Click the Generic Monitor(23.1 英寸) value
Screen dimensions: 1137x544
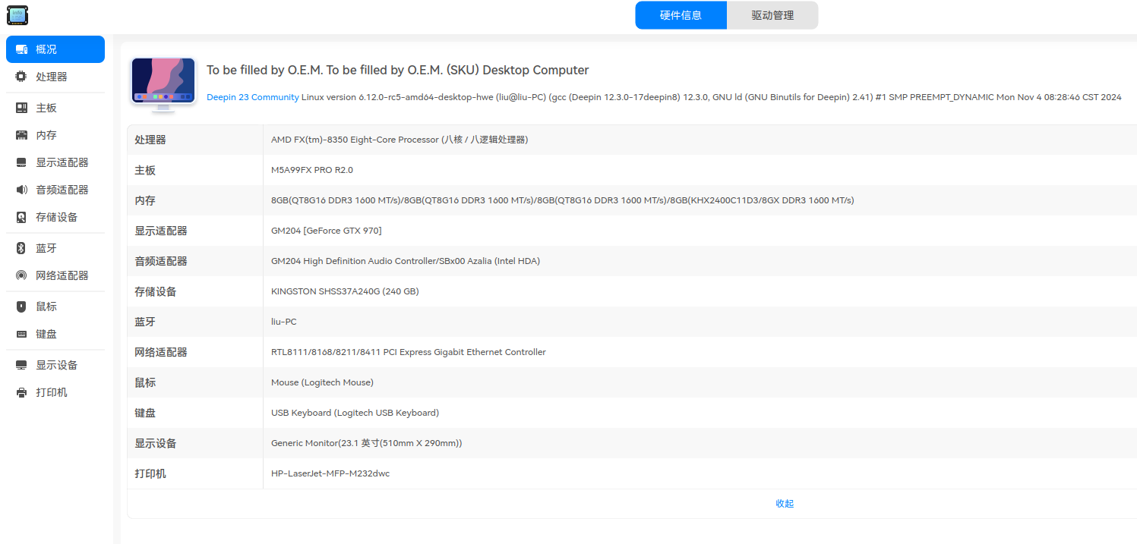click(x=367, y=443)
